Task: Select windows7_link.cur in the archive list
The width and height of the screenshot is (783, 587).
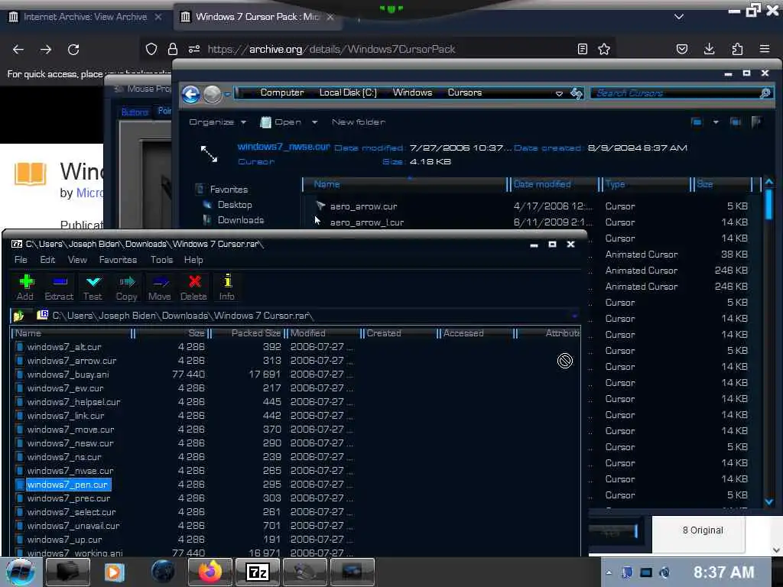Action: tap(66, 416)
